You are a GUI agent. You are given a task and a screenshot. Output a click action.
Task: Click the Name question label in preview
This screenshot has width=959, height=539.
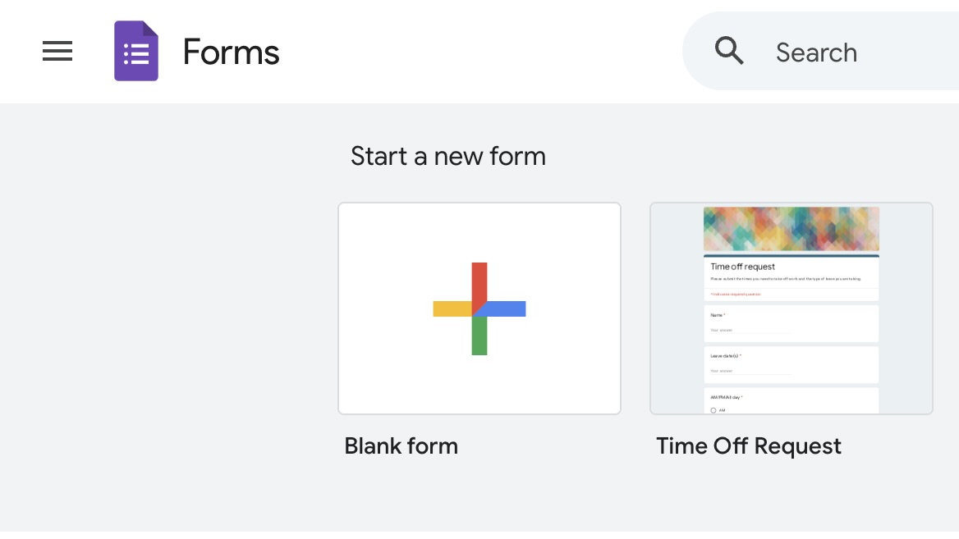pos(717,315)
